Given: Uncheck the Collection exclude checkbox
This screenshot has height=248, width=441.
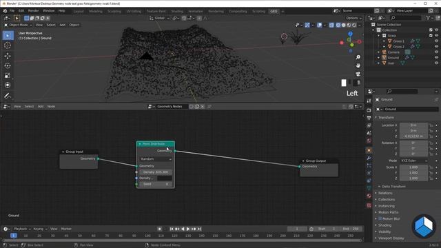Looking at the screenshot, I should coord(431,30).
